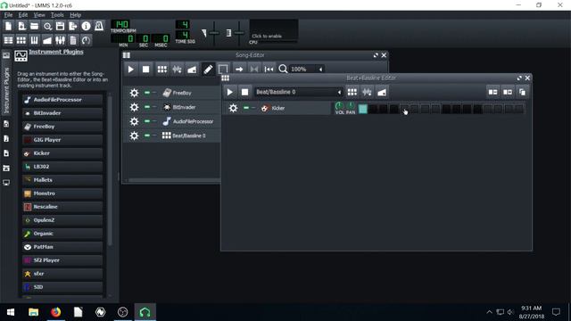Mute the Kicker track

point(246,108)
